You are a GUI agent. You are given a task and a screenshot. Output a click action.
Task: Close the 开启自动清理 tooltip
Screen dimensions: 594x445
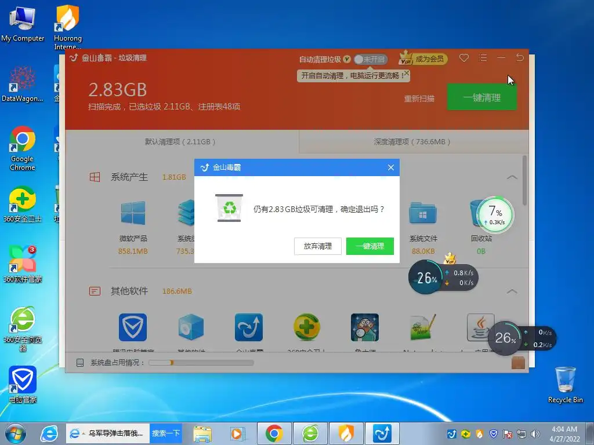[407, 72]
